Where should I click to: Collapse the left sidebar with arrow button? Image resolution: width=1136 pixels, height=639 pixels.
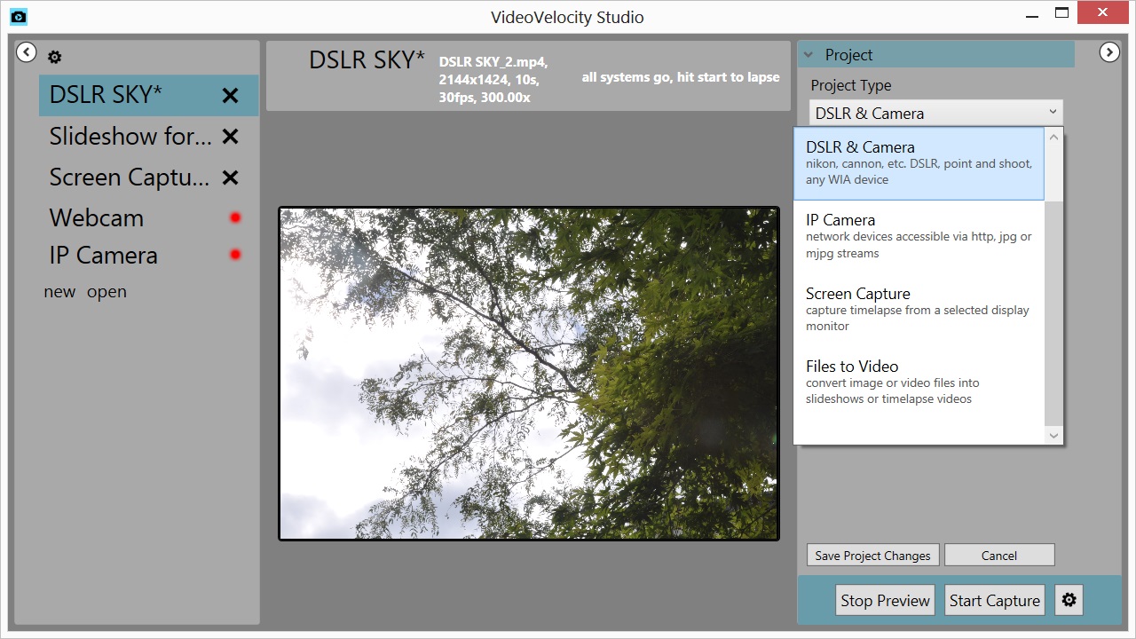(27, 52)
